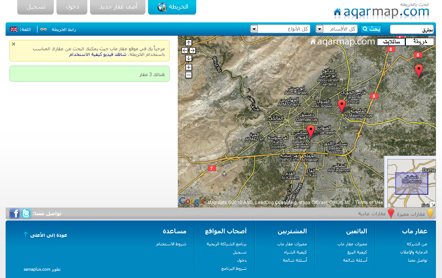This screenshot has width=442, height=278.
Task: Open برنامج الشراكة الربحية link
Action: (x=227, y=244)
